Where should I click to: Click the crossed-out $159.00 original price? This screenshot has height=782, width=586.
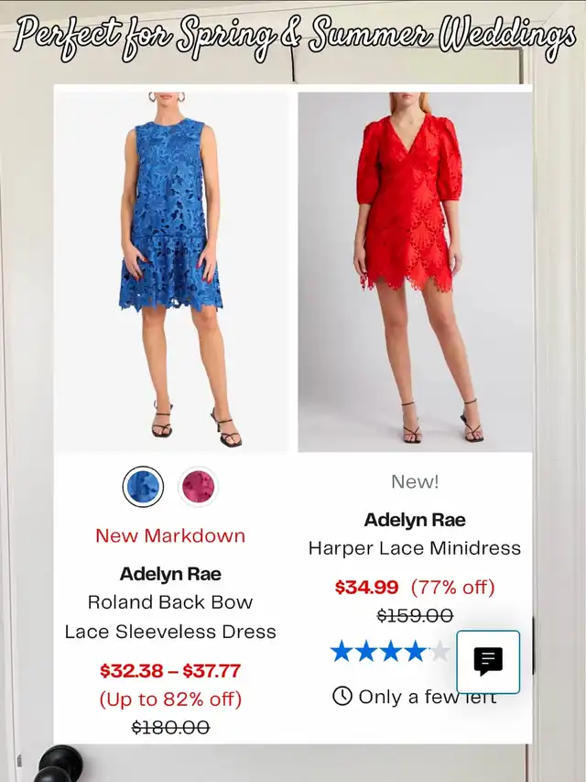tap(415, 615)
